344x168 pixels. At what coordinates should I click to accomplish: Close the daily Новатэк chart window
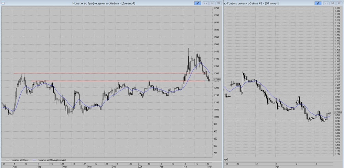(x=218, y=3)
